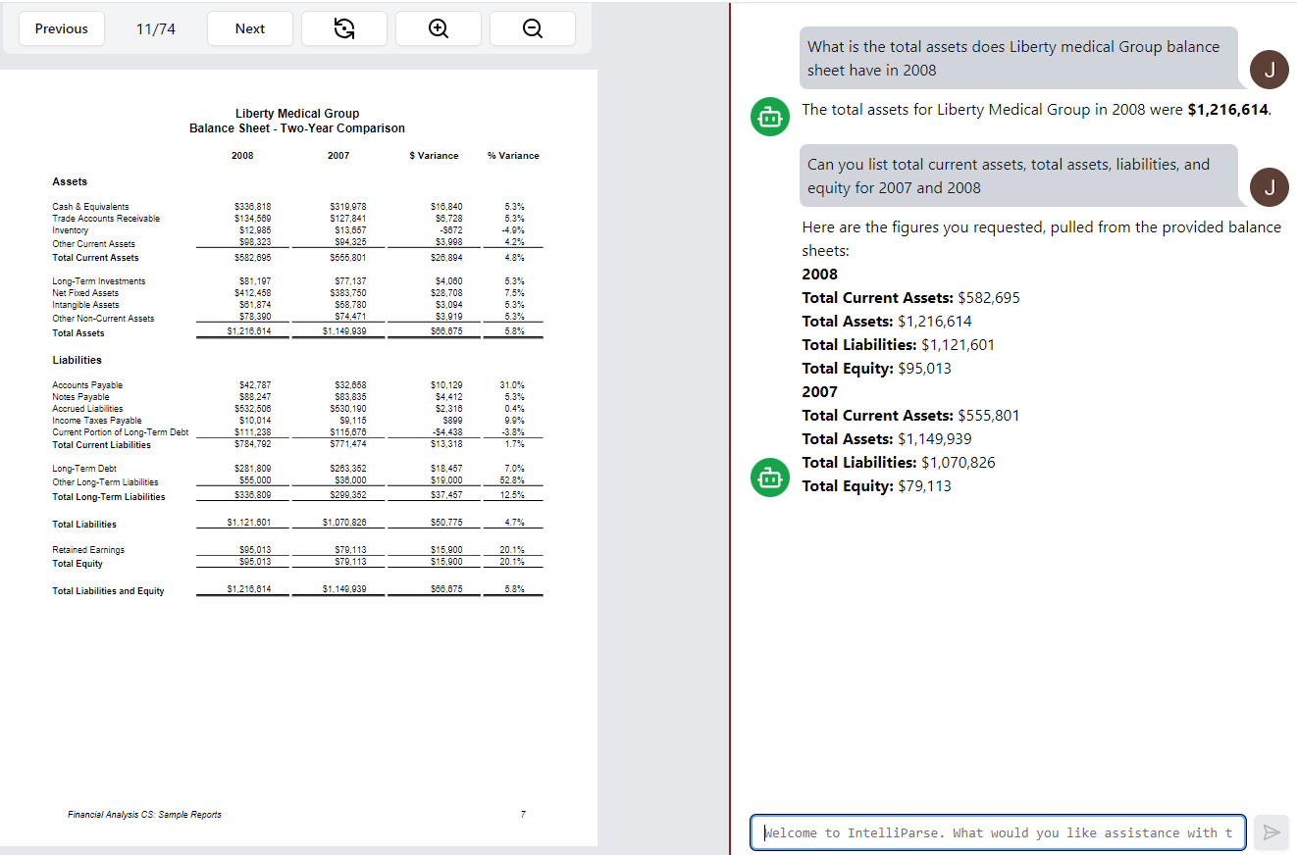Select the Notes Payable row label
Image resolution: width=1297 pixels, height=855 pixels.
[80, 397]
